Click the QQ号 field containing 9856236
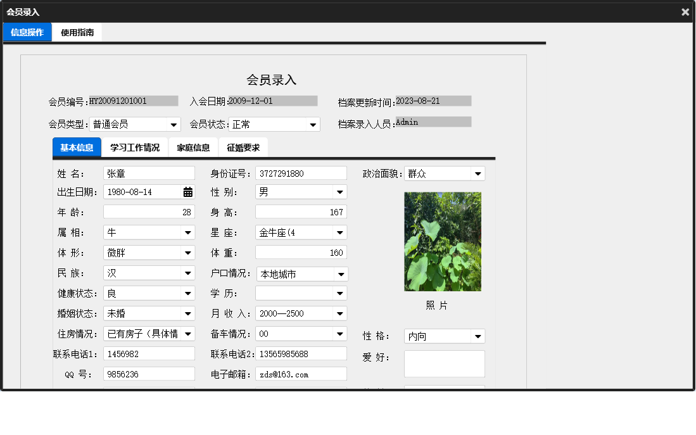Screen dimensions: 696x435 click(x=149, y=373)
